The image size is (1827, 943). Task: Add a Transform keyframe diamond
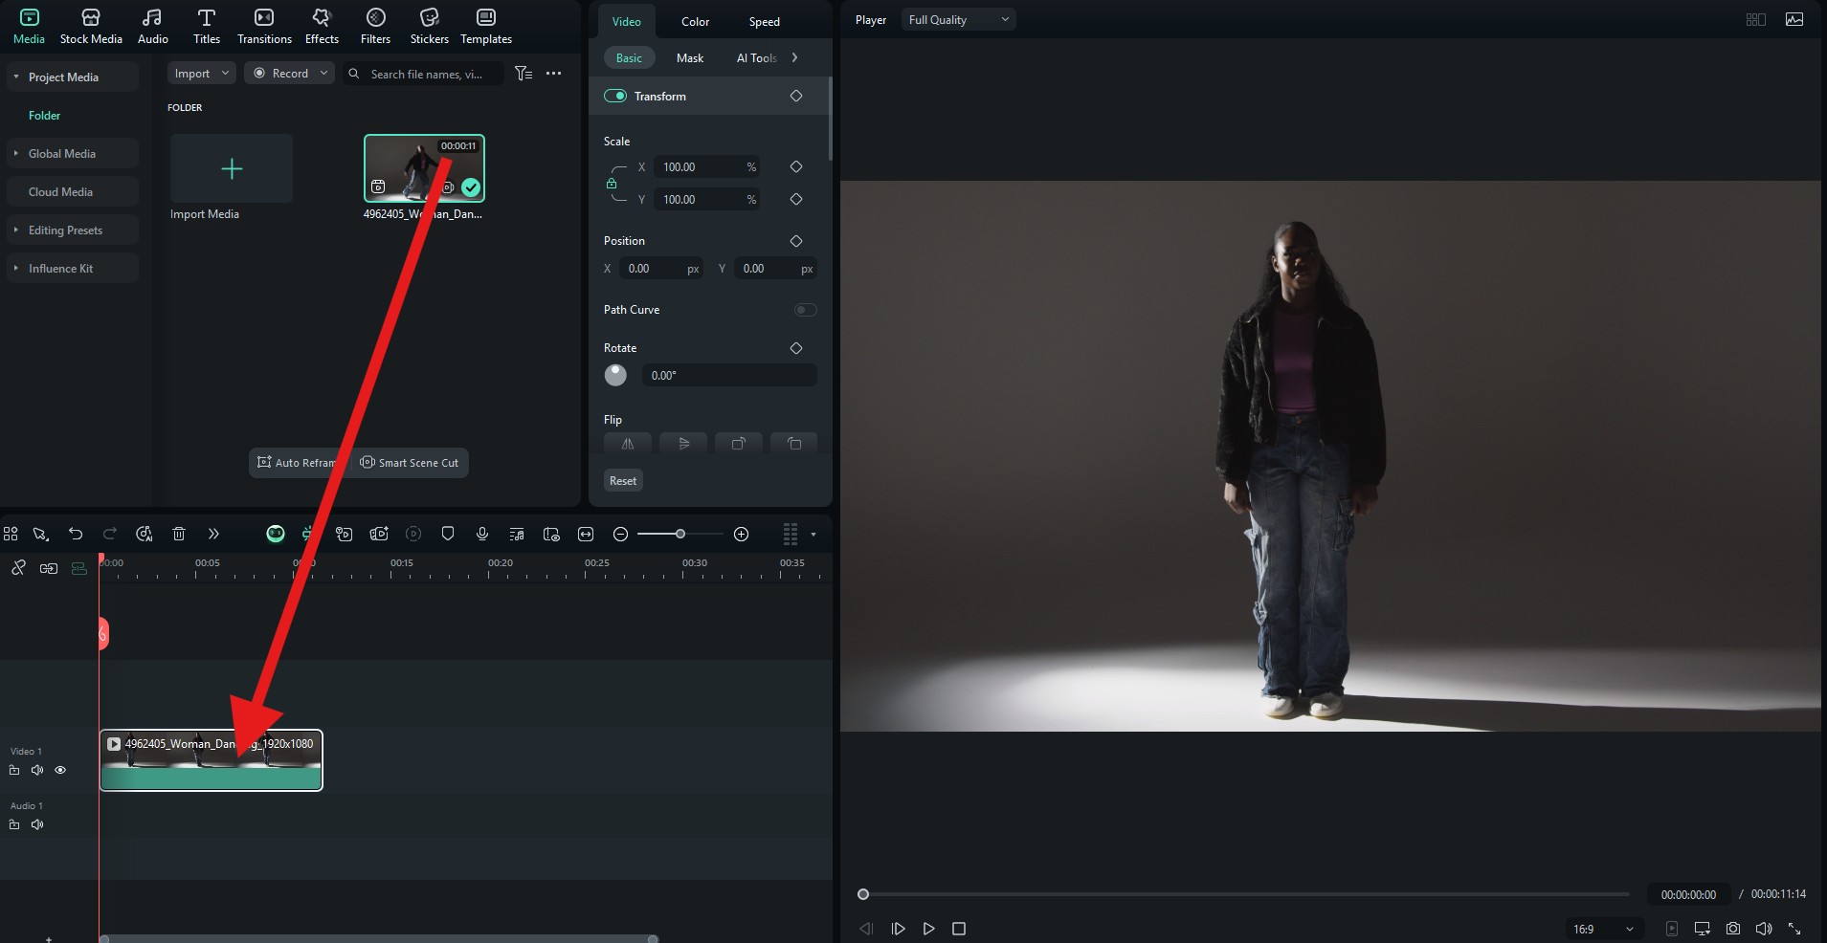796,96
